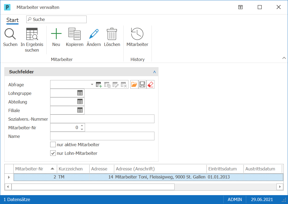The height and width of the screenshot is (204, 288).
Task: Click the Sozialvers.-Nummer input field
Action: (x=102, y=119)
